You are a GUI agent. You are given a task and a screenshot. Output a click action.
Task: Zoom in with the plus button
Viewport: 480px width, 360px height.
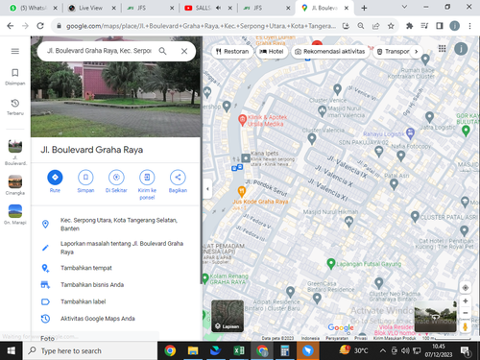(466, 301)
